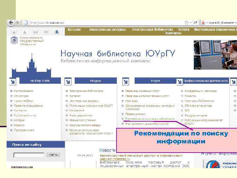Viewport: 237px width, 178px height.
Task: Open the Контакты menu item
Action: click(173, 33)
